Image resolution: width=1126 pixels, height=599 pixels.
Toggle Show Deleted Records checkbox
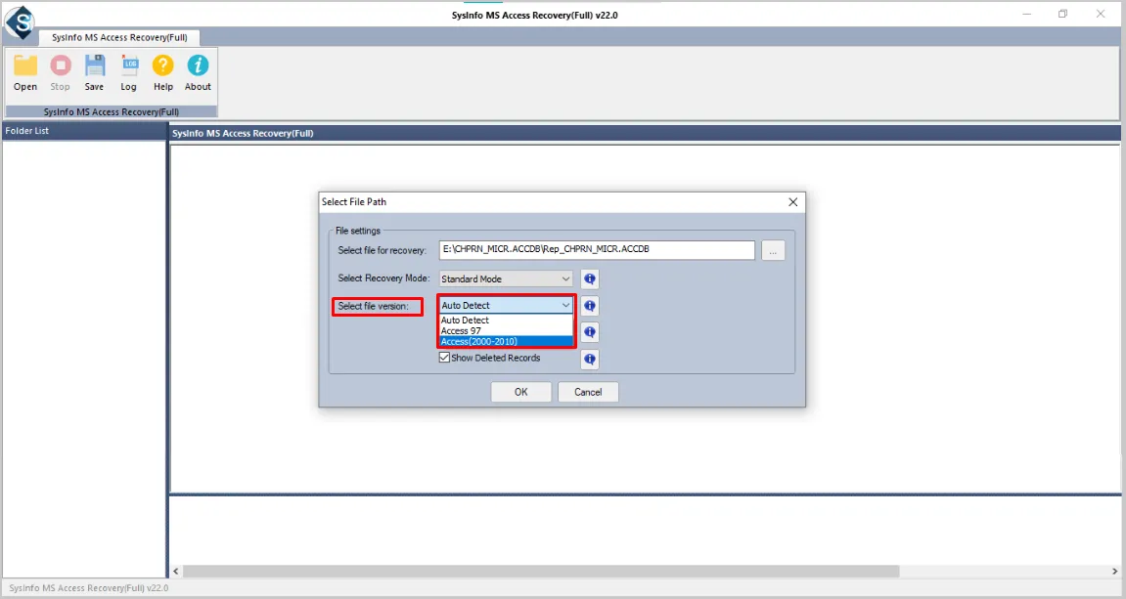click(x=444, y=358)
